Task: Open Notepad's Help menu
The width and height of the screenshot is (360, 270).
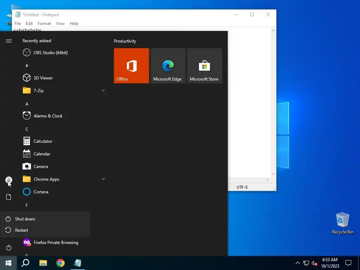Action: click(74, 24)
